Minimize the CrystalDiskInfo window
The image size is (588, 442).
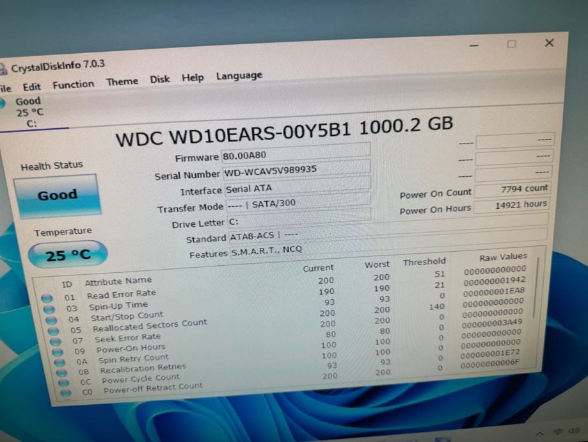[x=474, y=46]
